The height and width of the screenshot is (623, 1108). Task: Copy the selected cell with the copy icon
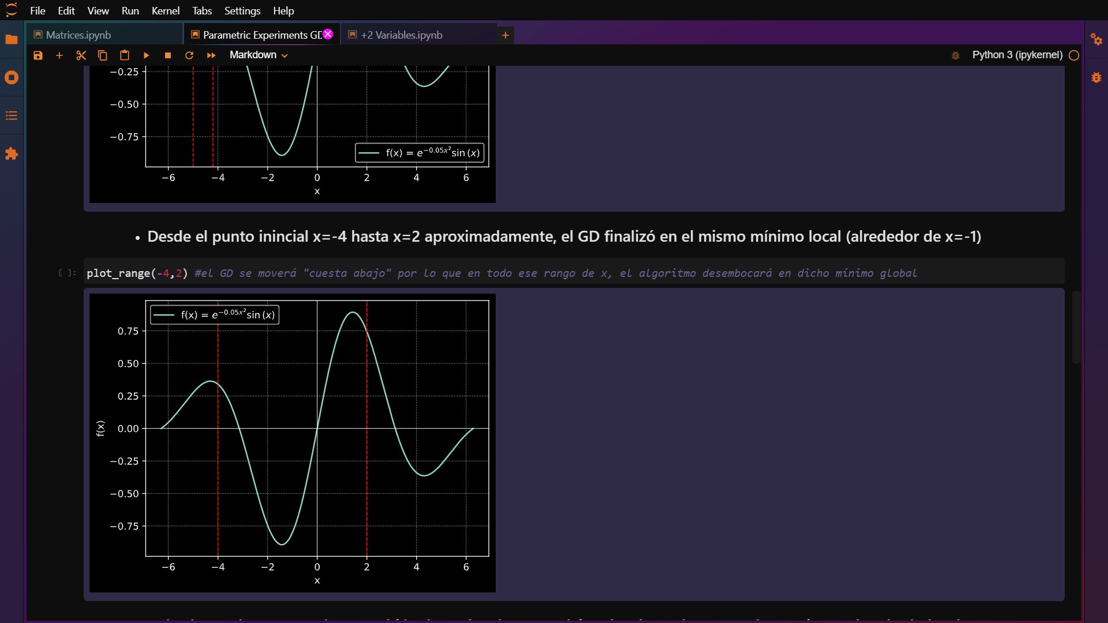103,55
